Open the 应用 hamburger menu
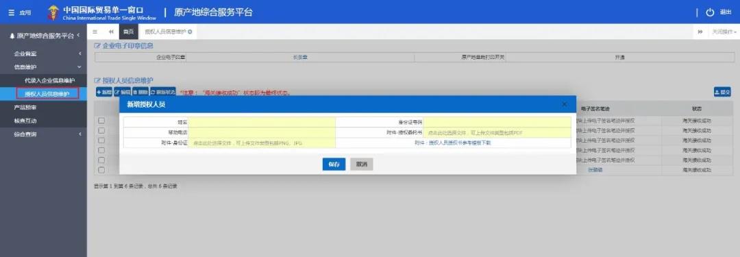 point(19,13)
